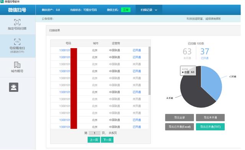Screen dimensions: 245x150
Task: Click the green 导出已开通(TXT) button
Action: click(210, 127)
